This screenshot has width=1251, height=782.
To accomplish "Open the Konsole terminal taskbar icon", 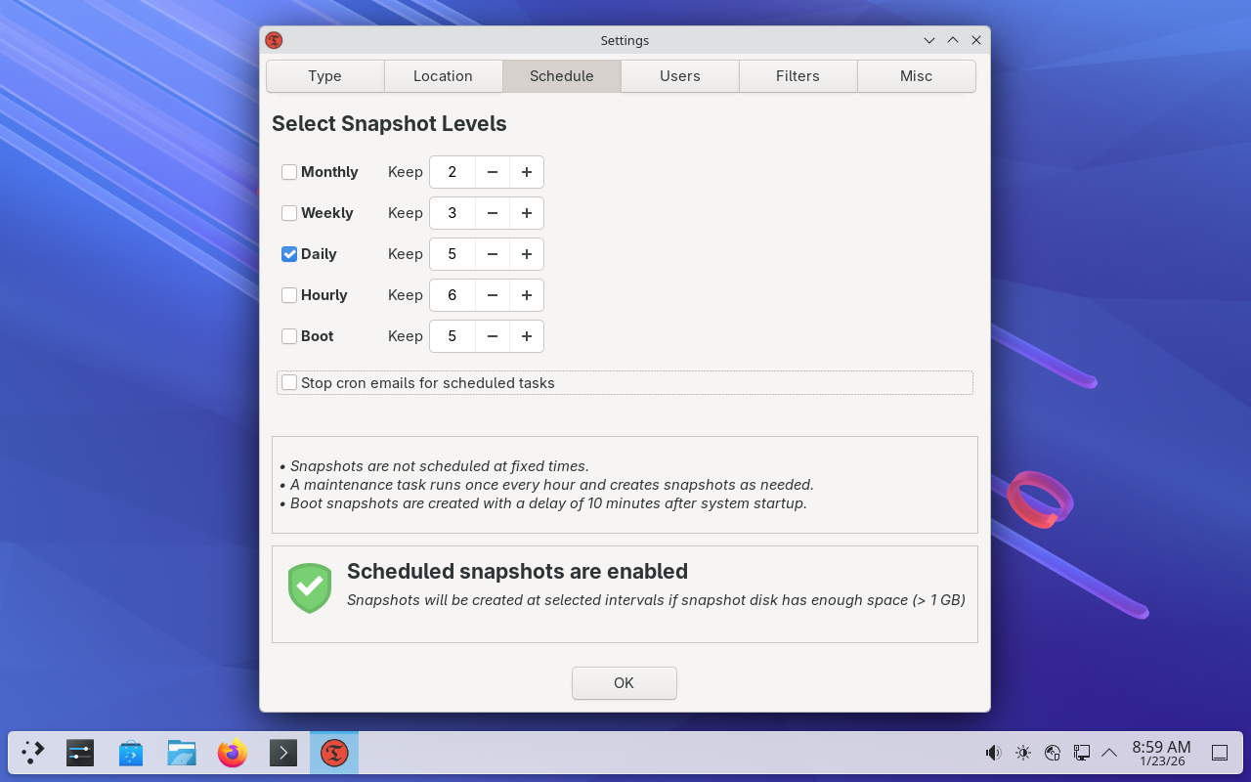I will click(283, 753).
